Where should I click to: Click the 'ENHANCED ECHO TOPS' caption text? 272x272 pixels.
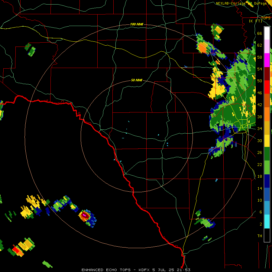106,270
